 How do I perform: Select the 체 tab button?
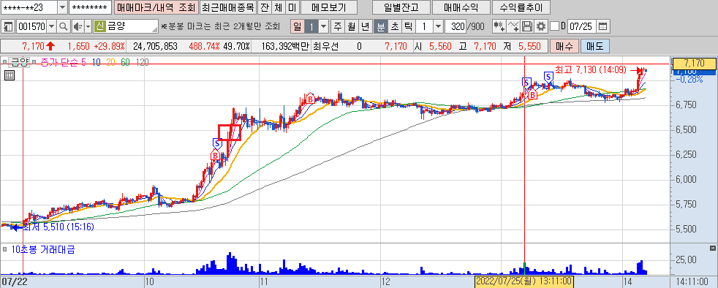click(279, 8)
